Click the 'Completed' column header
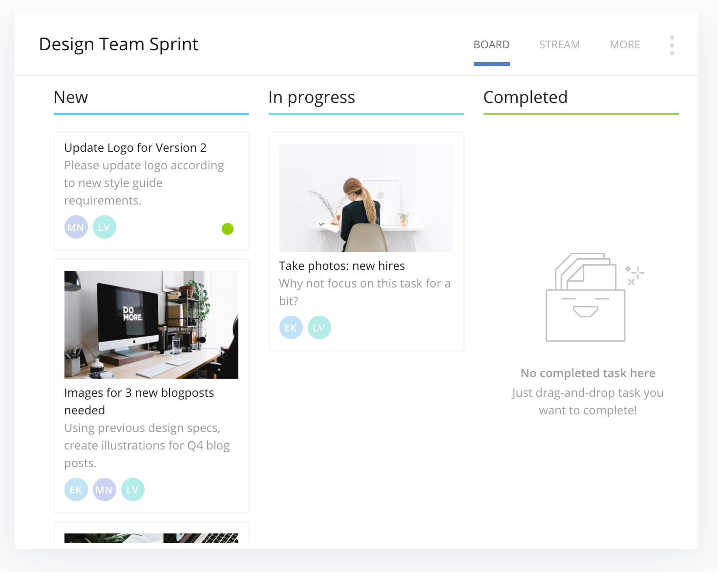This screenshot has width=718, height=572. tap(526, 97)
